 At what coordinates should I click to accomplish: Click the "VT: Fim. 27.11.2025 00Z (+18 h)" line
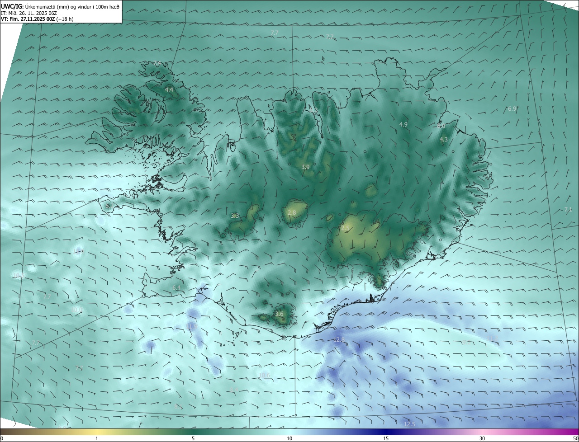(x=38, y=19)
